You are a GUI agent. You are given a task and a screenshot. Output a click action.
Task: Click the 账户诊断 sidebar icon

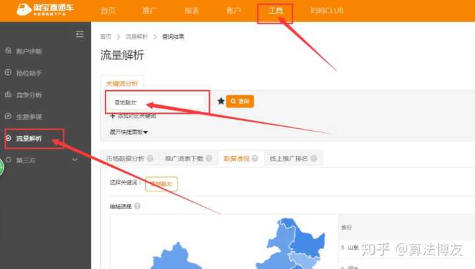click(8, 51)
